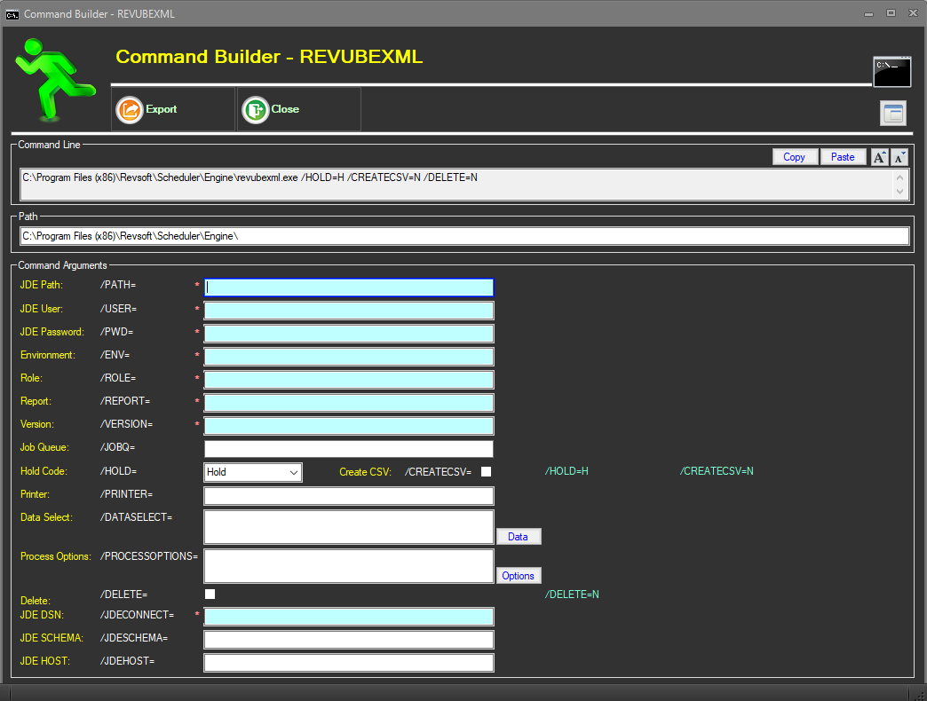The height and width of the screenshot is (701, 927).
Task: Click into the Job Queue field
Action: coord(348,448)
